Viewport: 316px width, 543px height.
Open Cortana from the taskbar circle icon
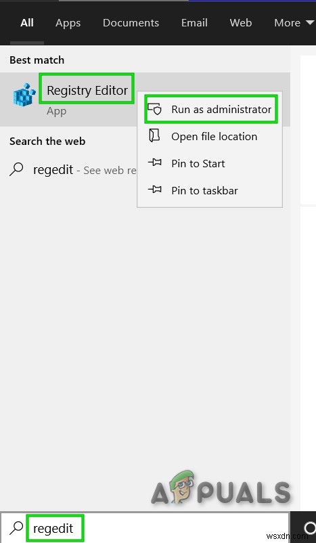[310, 528]
